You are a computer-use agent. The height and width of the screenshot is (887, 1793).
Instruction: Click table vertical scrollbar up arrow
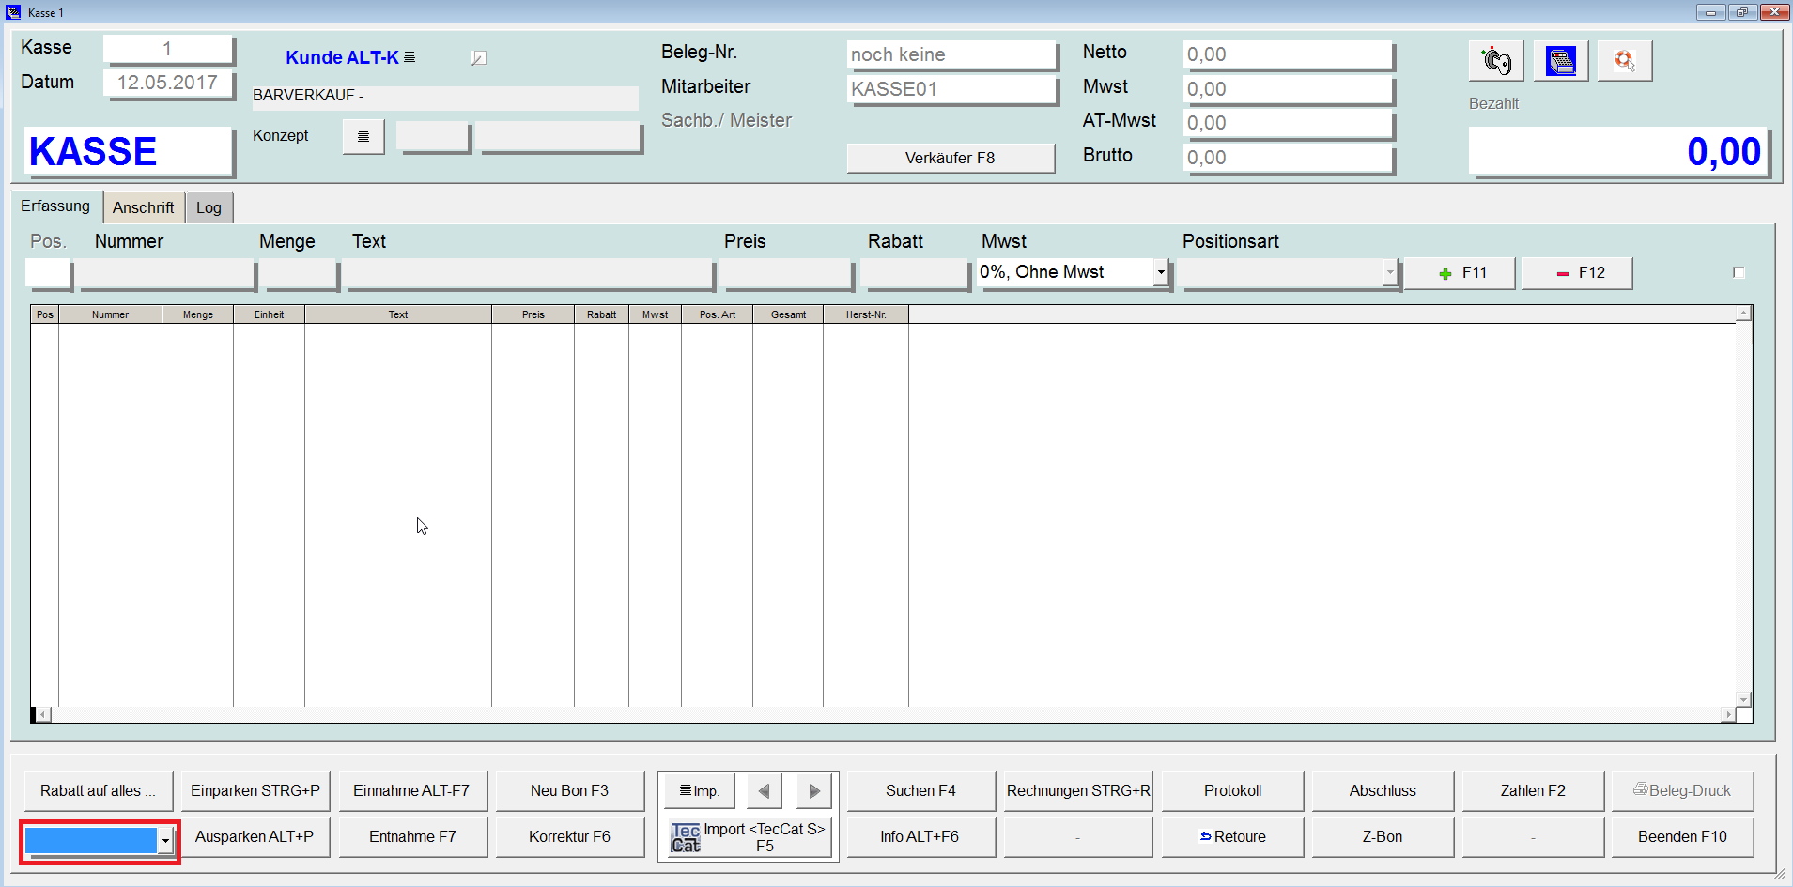1743,314
